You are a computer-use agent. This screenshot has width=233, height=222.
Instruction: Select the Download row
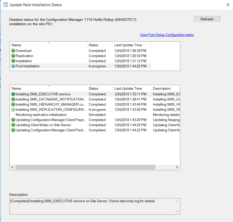pos(81,51)
